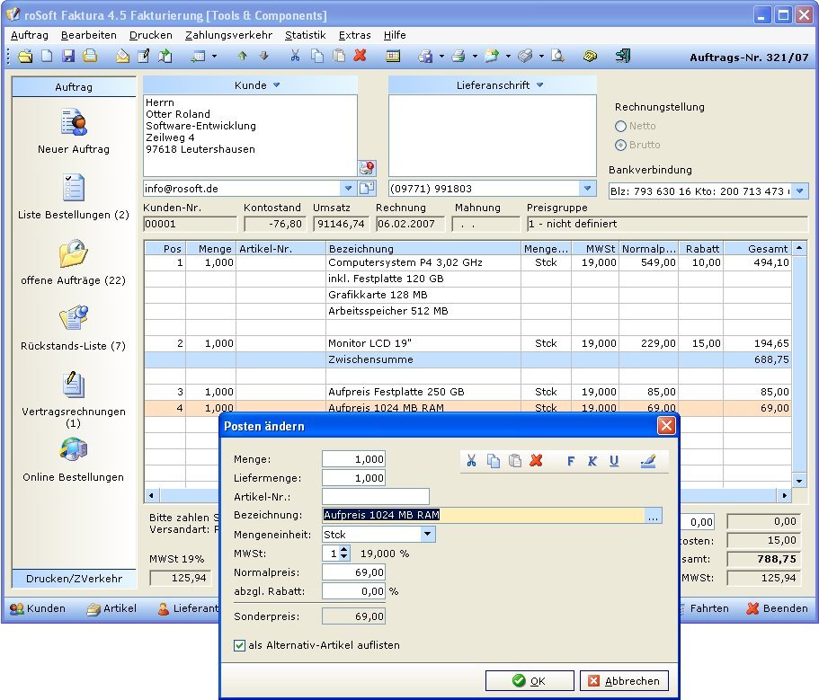Click the Online Bestellungen globe icon

73,450
